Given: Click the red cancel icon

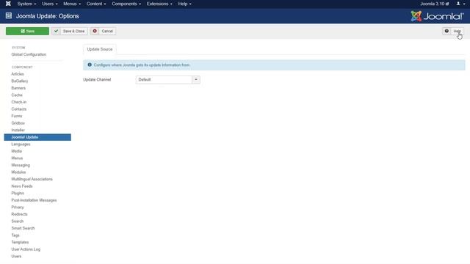Looking at the screenshot, I should (95, 31).
